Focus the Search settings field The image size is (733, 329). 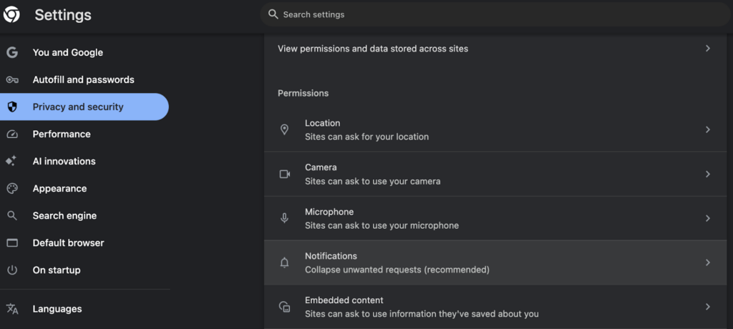495,14
